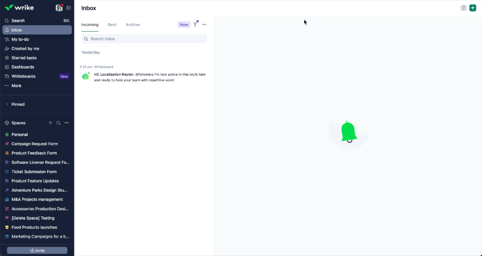Switch to the Incoming tab
This screenshot has width=482, height=256.
[x=90, y=25]
